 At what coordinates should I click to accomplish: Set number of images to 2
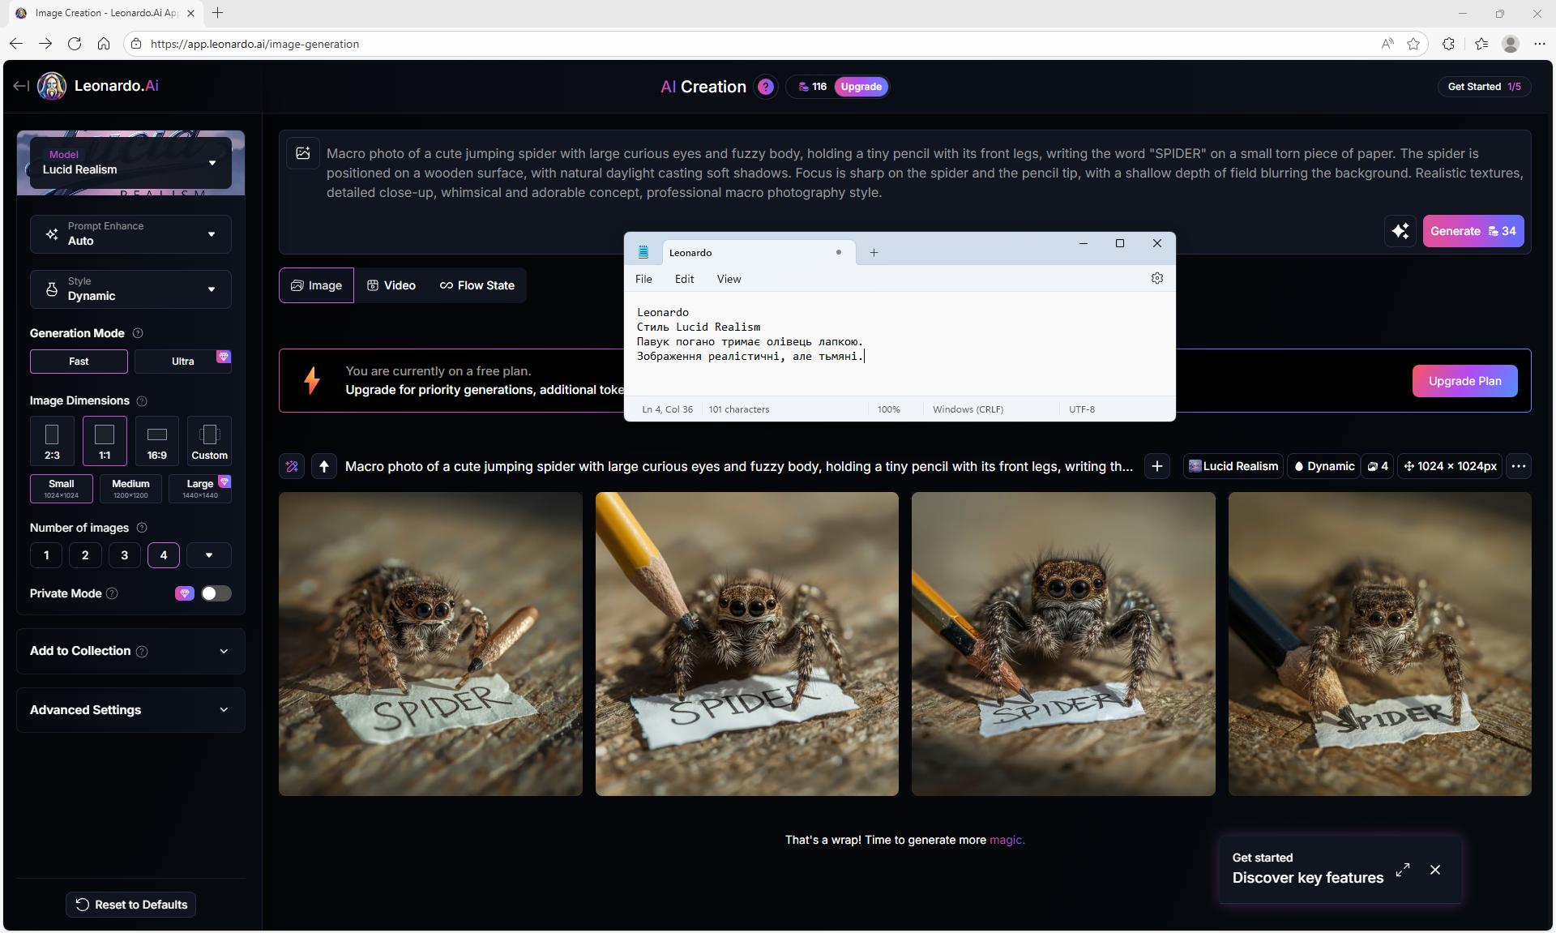tap(85, 555)
